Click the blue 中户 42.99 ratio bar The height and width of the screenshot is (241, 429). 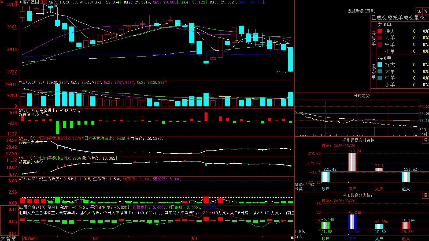(x=352, y=222)
